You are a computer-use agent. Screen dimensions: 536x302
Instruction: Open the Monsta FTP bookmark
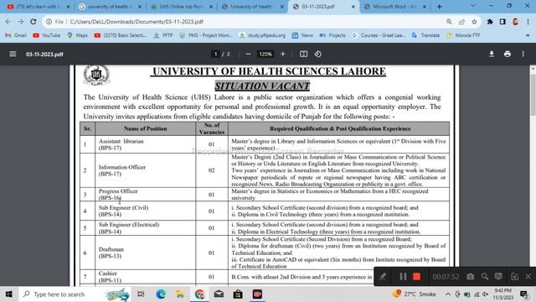tap(463, 35)
